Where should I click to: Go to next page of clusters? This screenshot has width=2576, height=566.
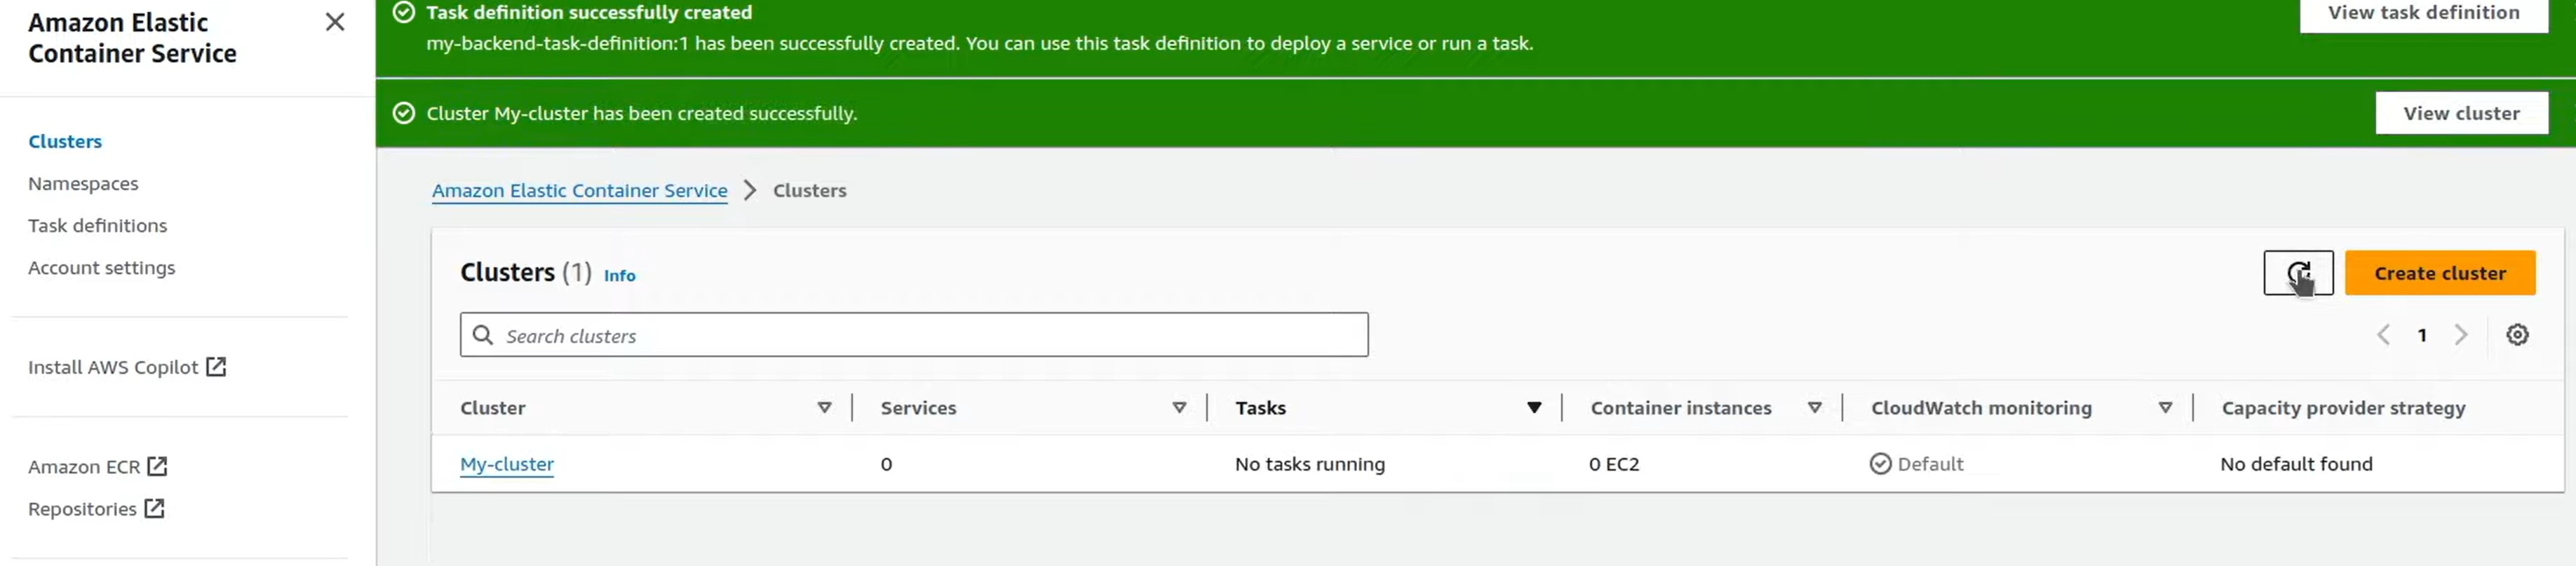pos(2461,335)
